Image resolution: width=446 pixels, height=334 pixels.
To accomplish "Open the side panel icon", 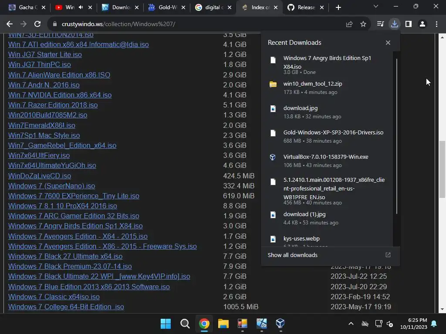I will 409,24.
